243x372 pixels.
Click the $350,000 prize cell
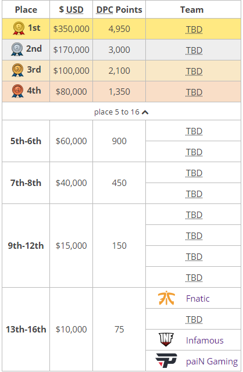71,28
